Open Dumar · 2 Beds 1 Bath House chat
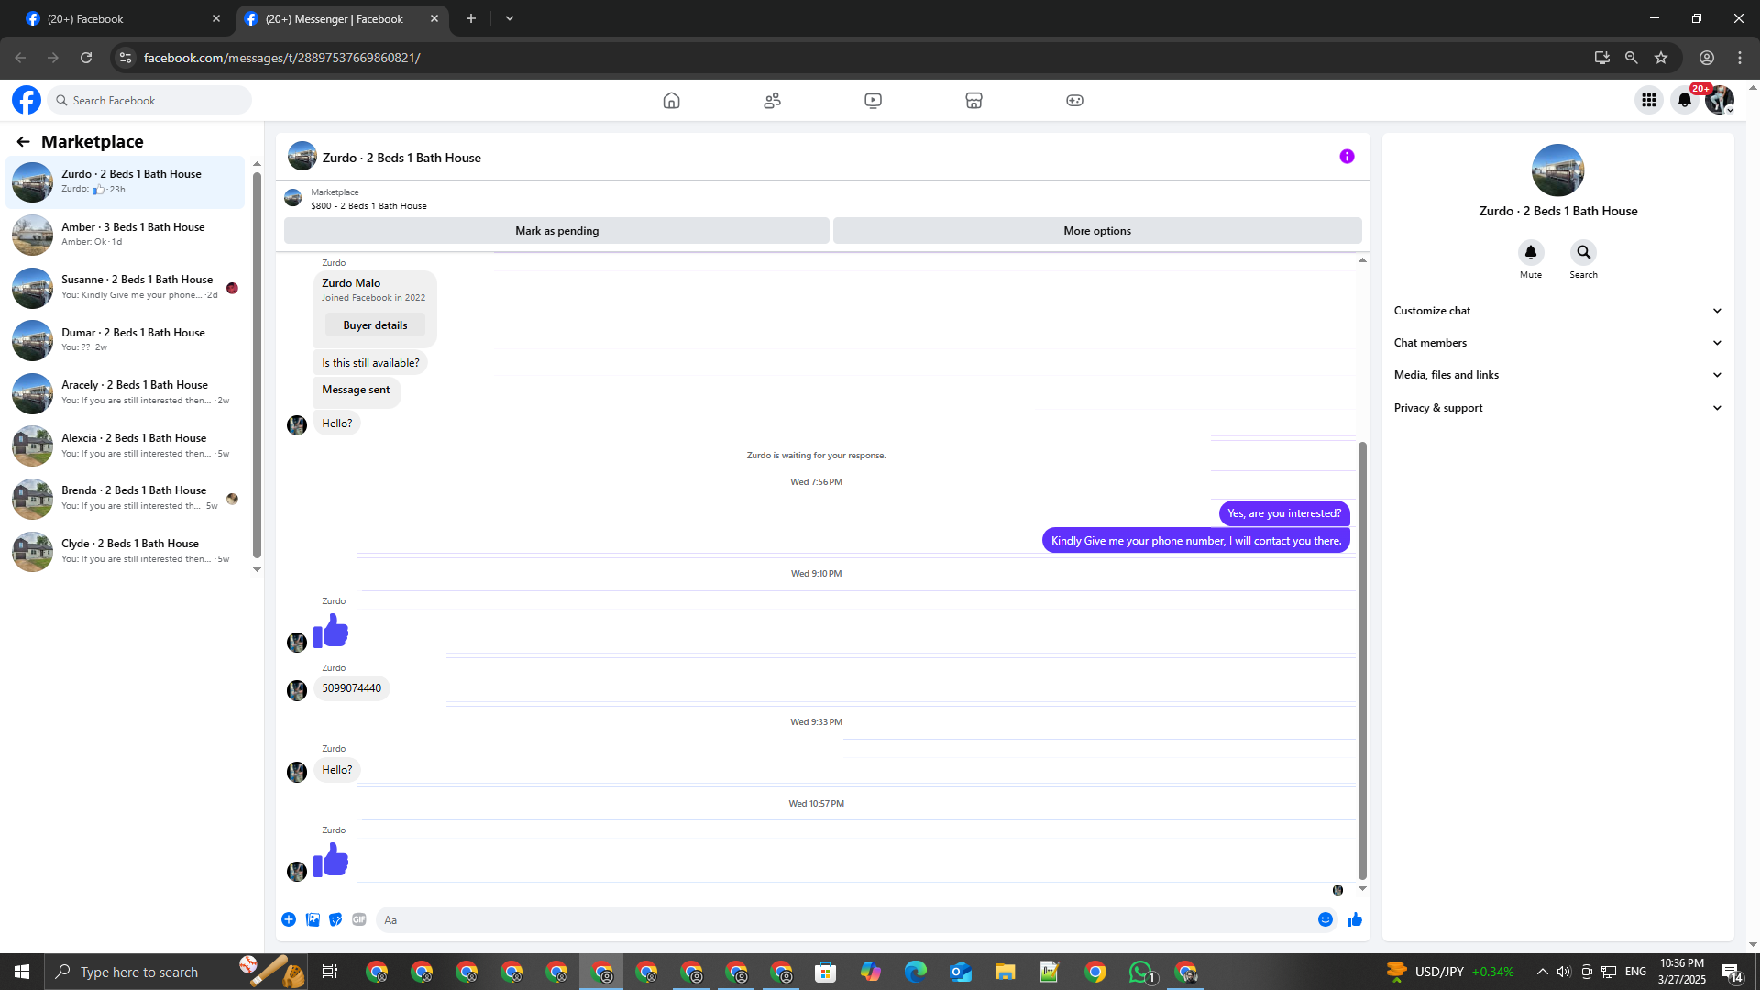 coord(126,340)
